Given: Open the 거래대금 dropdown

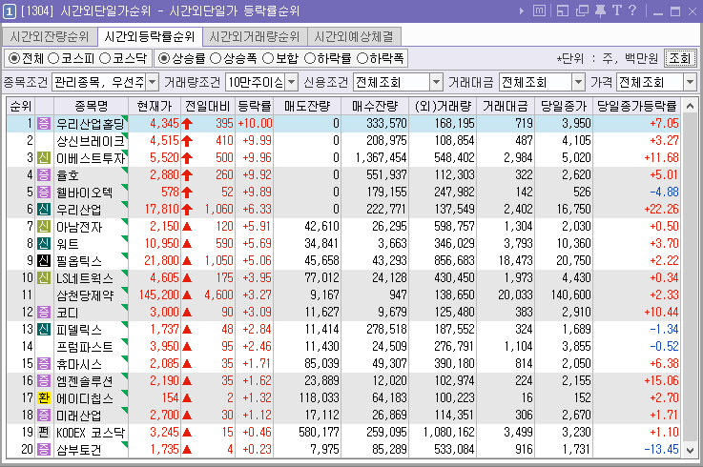Looking at the screenshot, I should tap(578, 82).
